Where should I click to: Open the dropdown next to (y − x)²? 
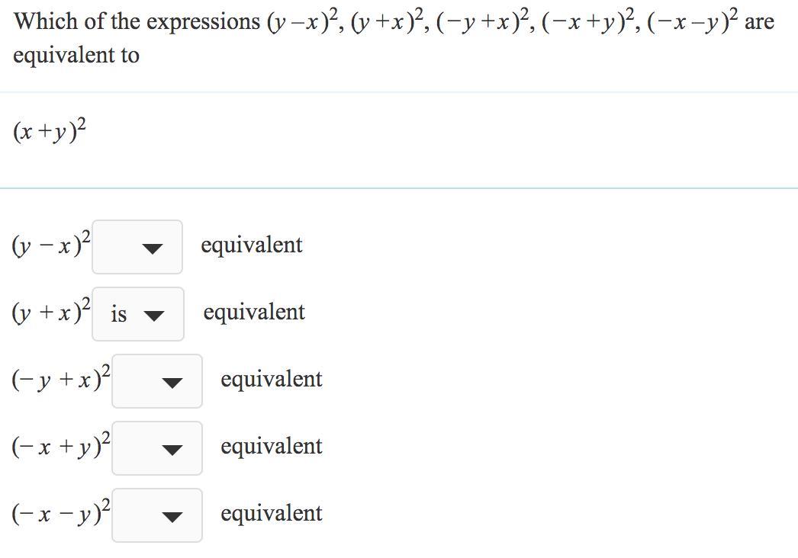(x=137, y=247)
